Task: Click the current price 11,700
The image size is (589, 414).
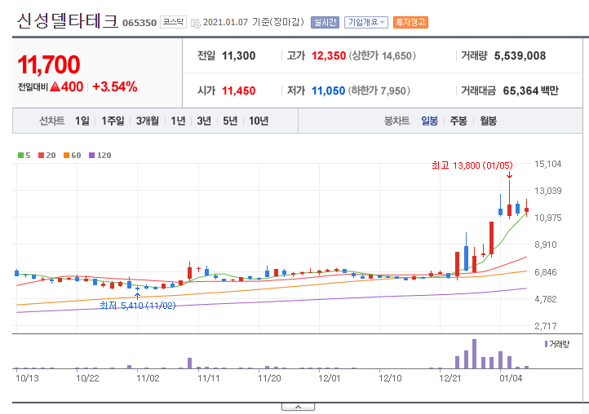Action: pyautogui.click(x=49, y=64)
